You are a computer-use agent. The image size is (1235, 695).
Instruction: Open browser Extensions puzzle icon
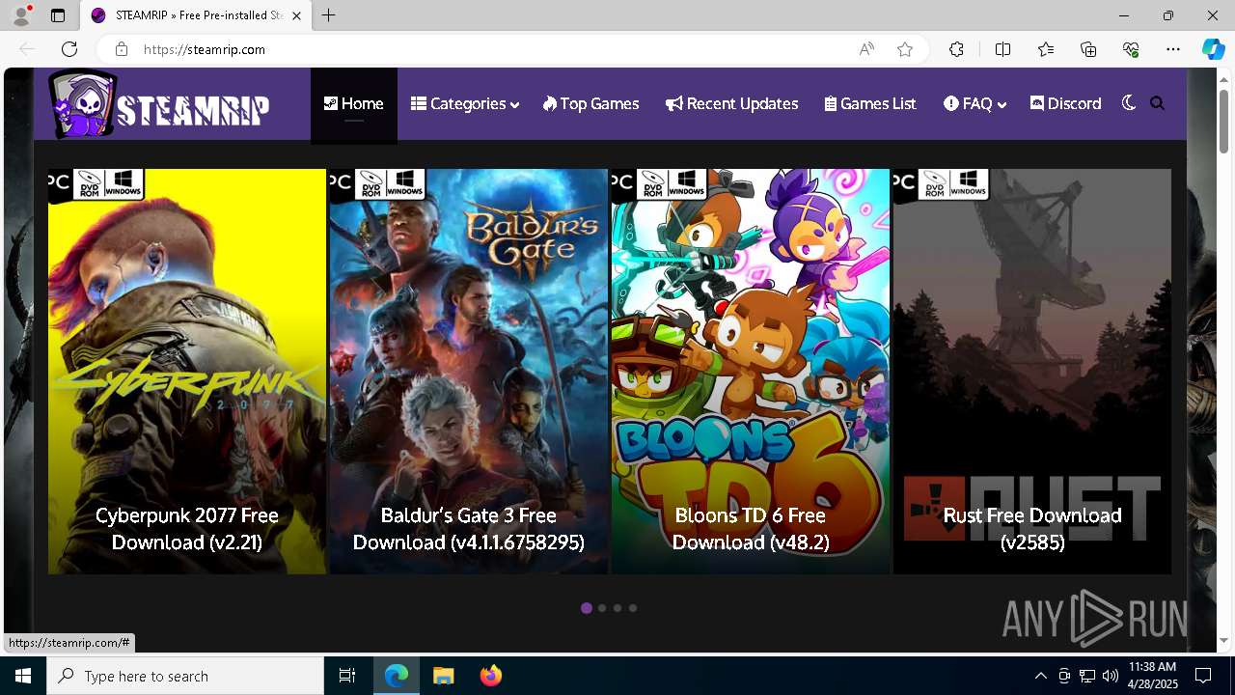(x=956, y=49)
